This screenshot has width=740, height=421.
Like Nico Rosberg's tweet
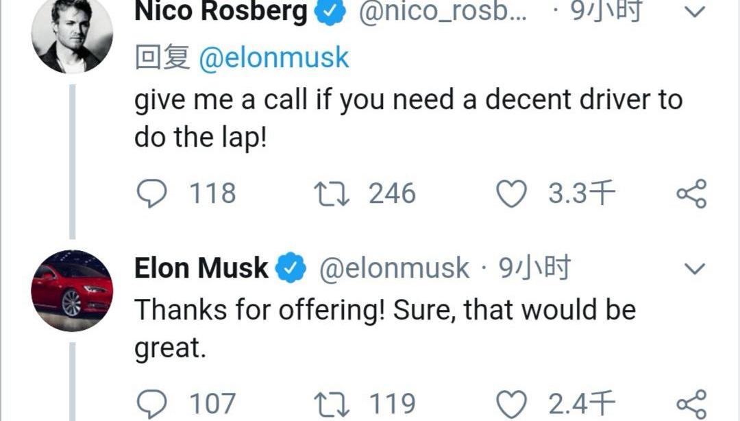click(510, 193)
